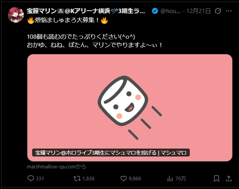Viewport: 239px width, 189px height.
Task: Repost this tweet via retweet icon
Action: (x=77, y=179)
